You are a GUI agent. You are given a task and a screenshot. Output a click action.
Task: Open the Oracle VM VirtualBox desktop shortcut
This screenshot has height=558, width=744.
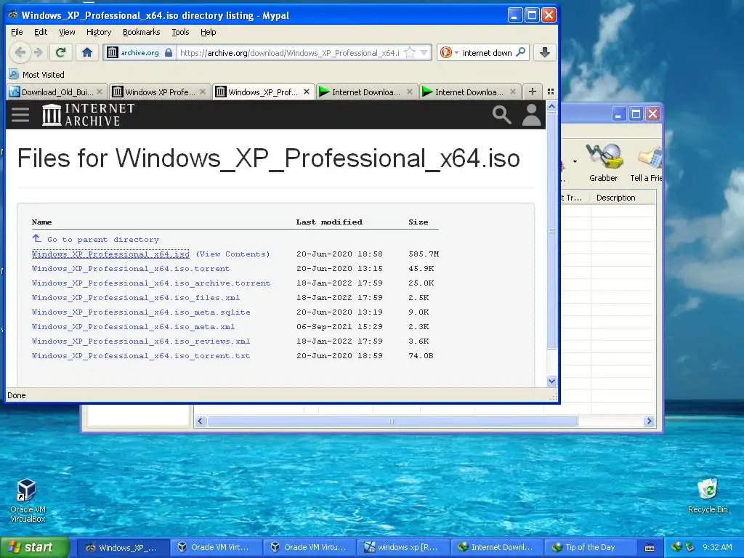point(28,501)
